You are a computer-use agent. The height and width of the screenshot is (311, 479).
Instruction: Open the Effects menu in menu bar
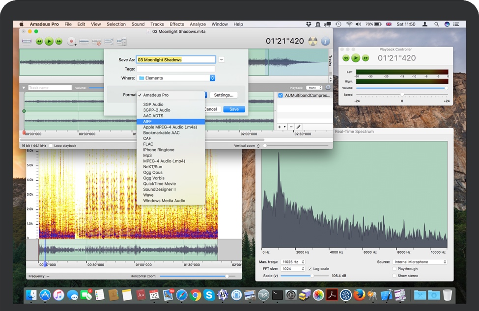177,24
